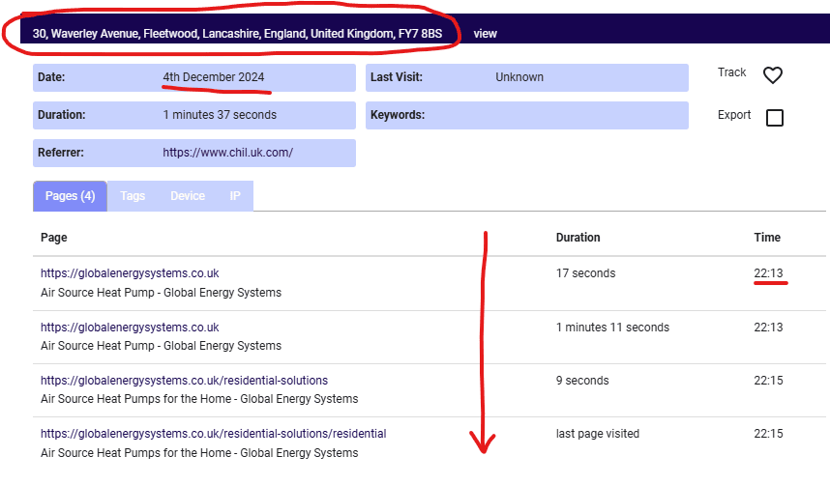Image resolution: width=830 pixels, height=485 pixels.
Task: Click the 22:15 time in the 9 seconds row
Action: (768, 381)
